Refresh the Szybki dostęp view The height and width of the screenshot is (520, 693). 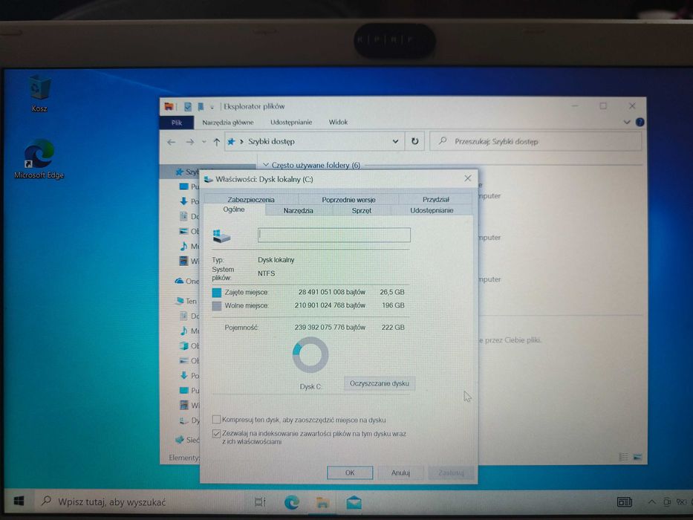414,141
